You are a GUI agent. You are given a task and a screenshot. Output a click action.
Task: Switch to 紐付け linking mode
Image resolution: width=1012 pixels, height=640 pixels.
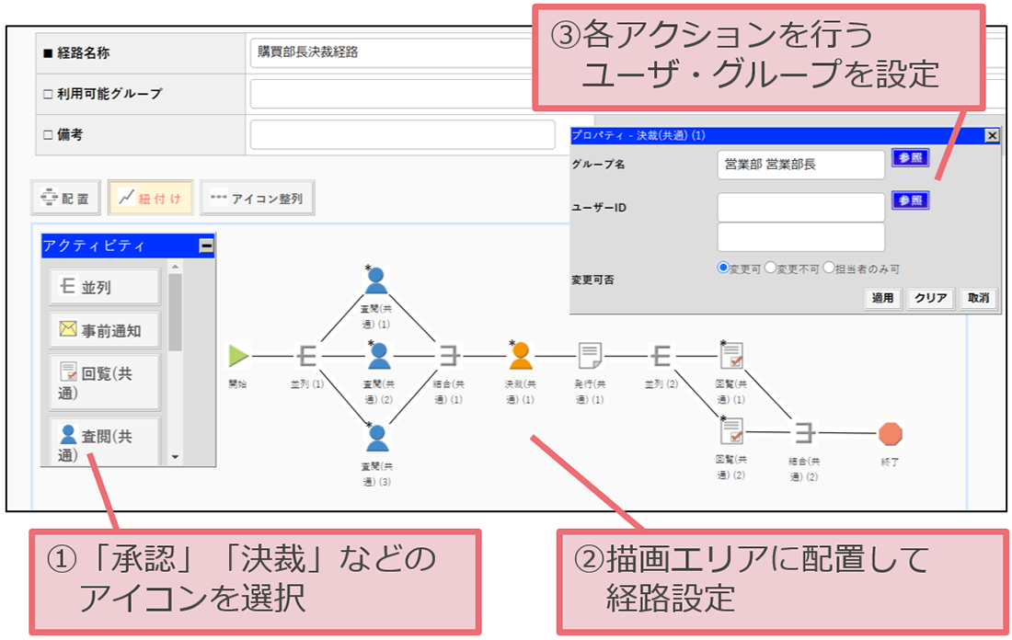(x=150, y=198)
